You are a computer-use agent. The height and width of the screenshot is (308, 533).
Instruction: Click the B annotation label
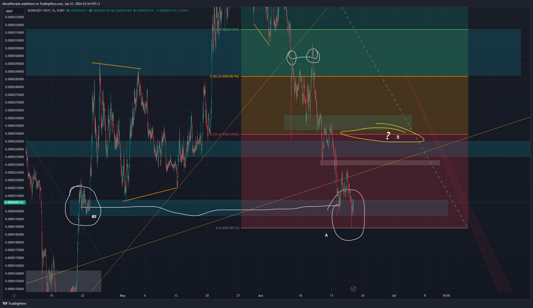(x=398, y=137)
